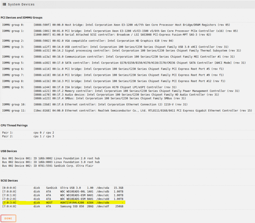
Task: Select the /dev/sdf Samsung SSD 850 row
Action: pos(63,206)
